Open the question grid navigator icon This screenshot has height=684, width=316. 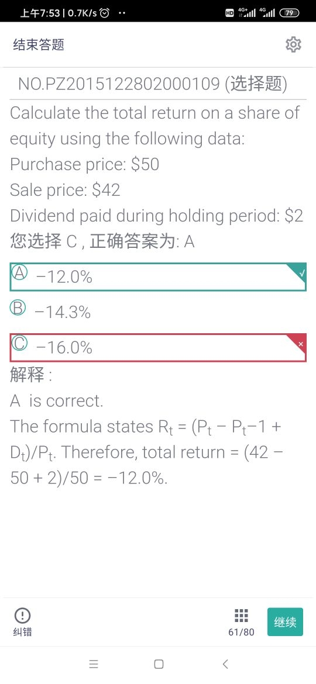(241, 615)
